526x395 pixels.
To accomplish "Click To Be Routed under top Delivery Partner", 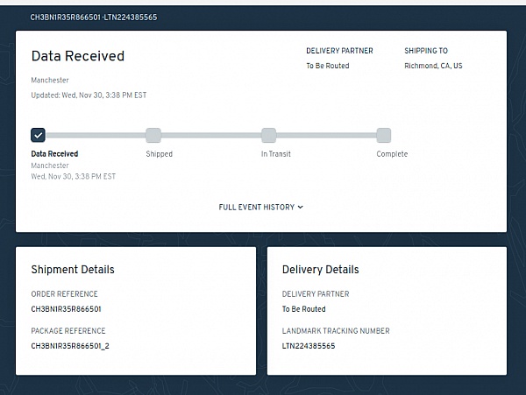I will click(x=328, y=66).
